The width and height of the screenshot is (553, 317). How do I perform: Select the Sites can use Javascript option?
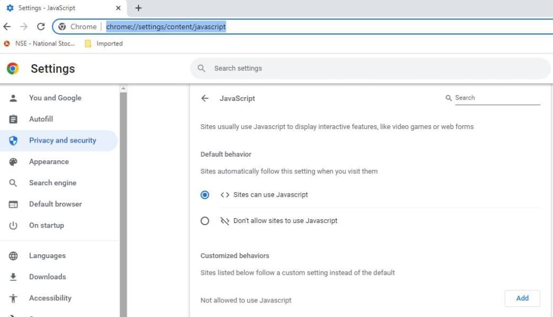click(205, 195)
